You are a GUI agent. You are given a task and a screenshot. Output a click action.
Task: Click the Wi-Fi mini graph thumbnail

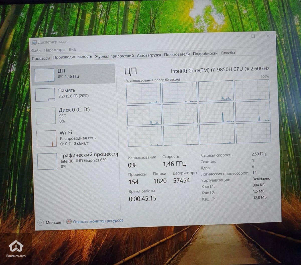coord(46,139)
